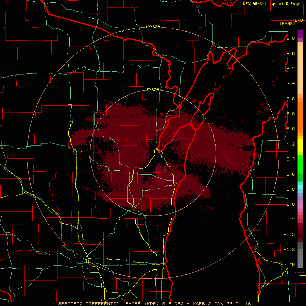Click the DKD label above the color scale

pos(299,20)
